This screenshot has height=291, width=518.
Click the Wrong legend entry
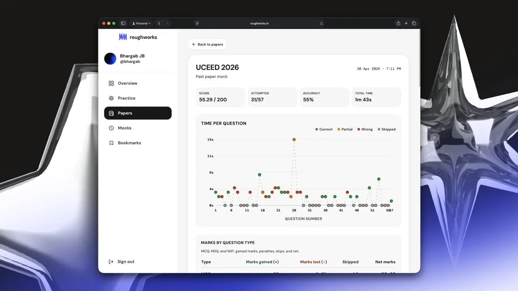(x=365, y=129)
